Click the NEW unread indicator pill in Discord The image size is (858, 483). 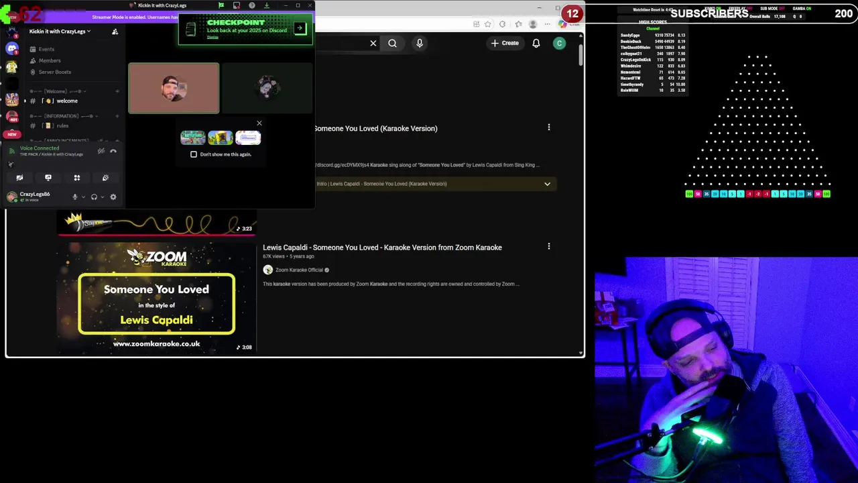tap(12, 134)
